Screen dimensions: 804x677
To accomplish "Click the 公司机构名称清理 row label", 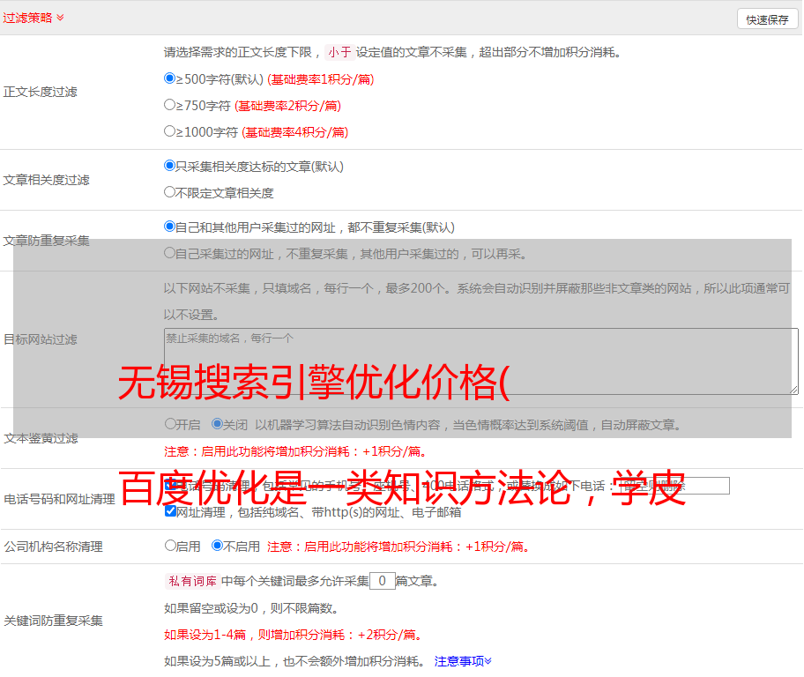I will point(53,547).
